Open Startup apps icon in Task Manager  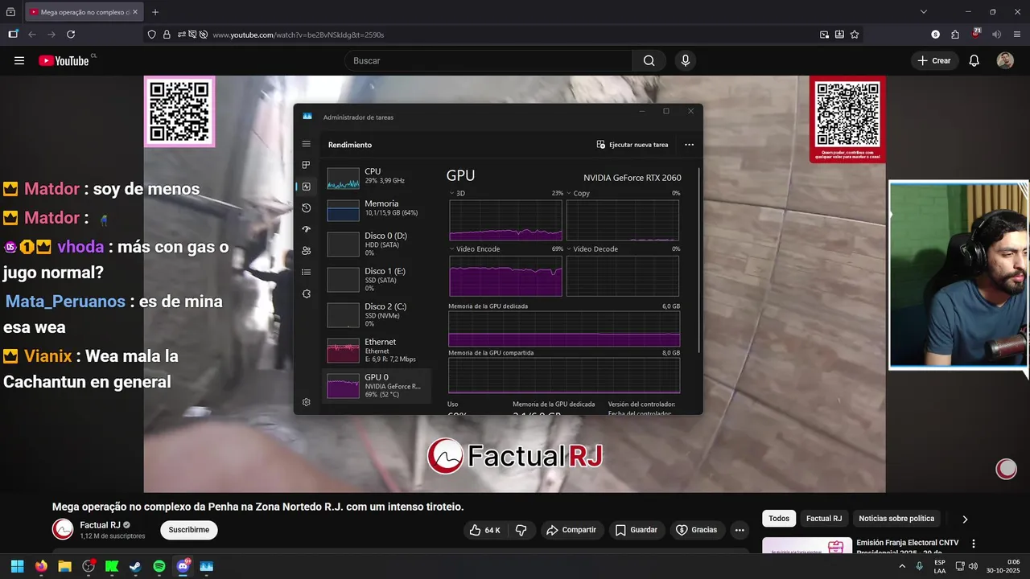pyautogui.click(x=306, y=229)
